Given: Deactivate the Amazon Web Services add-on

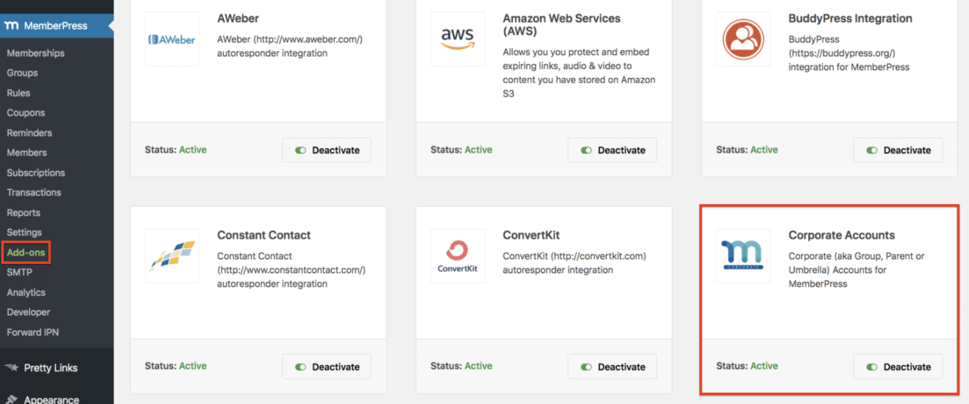Looking at the screenshot, I should [612, 150].
